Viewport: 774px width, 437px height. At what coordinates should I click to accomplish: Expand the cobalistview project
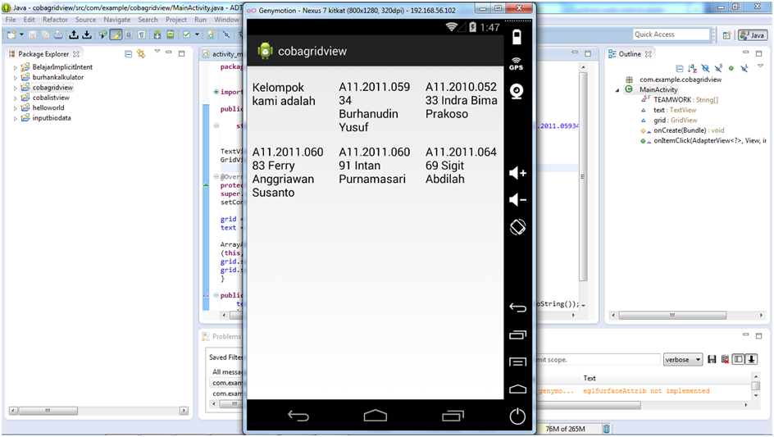pos(16,98)
